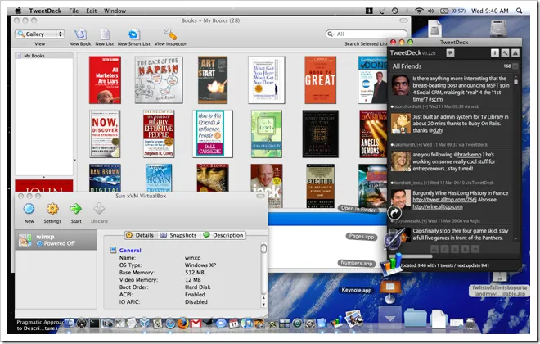Click @bradsemp mention link in tweet
This screenshot has width=540, height=344.
point(467,155)
